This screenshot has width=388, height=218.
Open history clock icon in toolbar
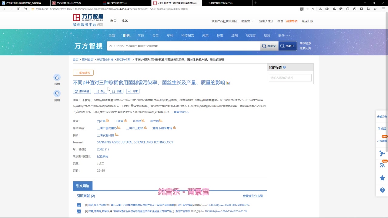point(355,9)
